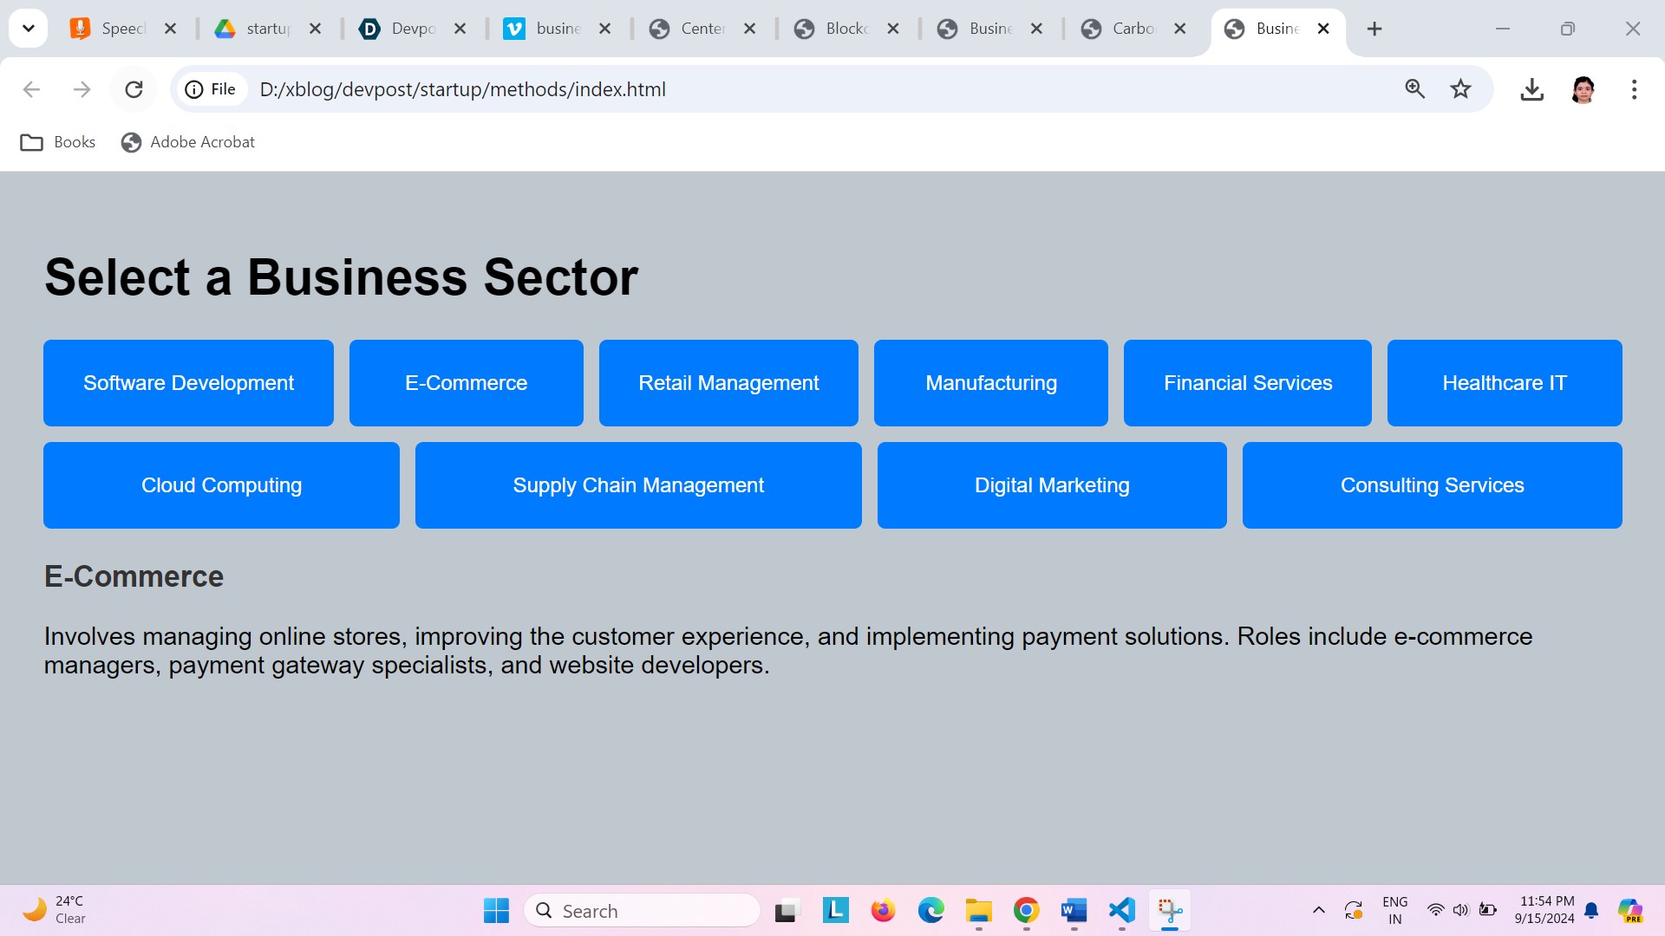This screenshot has width=1665, height=936.
Task: Open the Adobe Acrobat bookmark
Action: pyautogui.click(x=188, y=142)
